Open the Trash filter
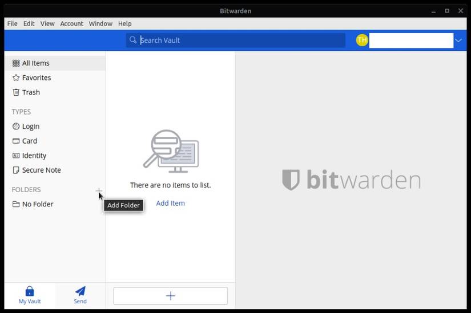 (55, 92)
